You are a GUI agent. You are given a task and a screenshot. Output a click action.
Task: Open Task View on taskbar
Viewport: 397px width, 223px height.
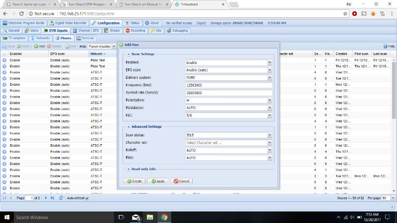(121, 217)
